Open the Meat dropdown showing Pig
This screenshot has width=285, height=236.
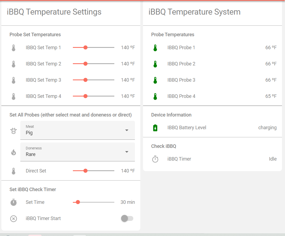pyautogui.click(x=78, y=130)
